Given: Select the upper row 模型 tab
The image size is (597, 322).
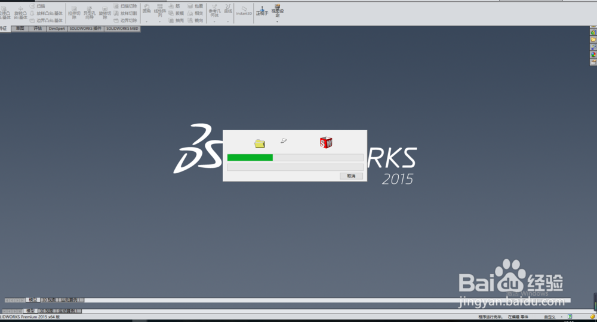Looking at the screenshot, I should point(33,300).
